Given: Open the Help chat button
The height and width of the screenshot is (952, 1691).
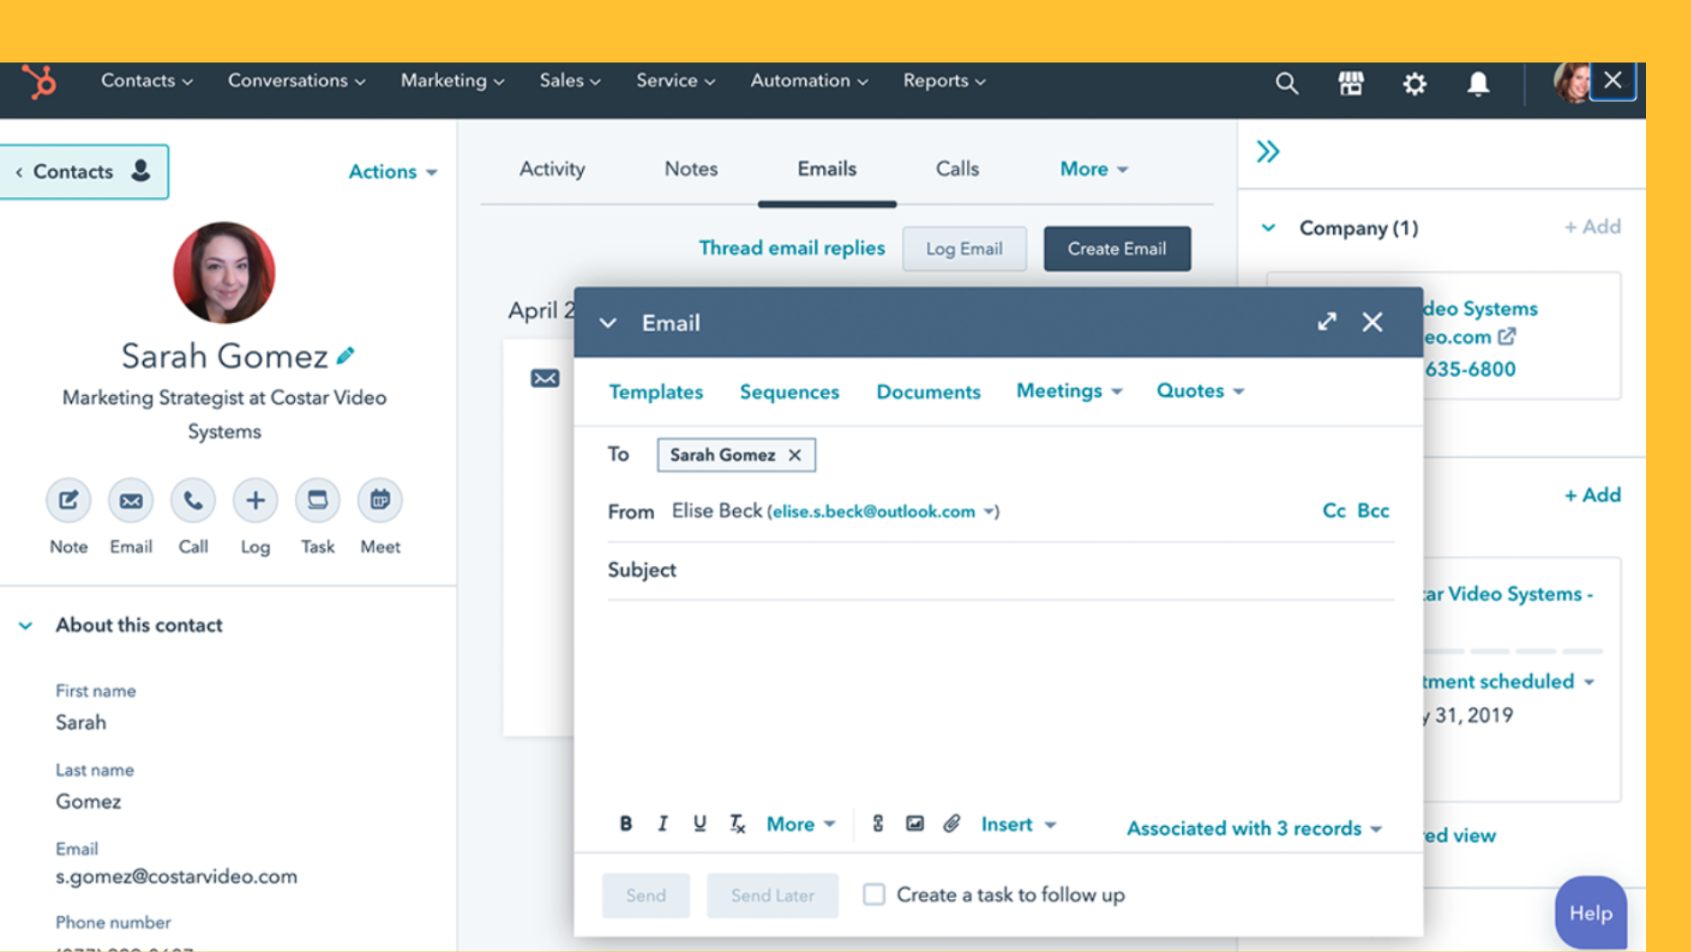Looking at the screenshot, I should pos(1590,912).
